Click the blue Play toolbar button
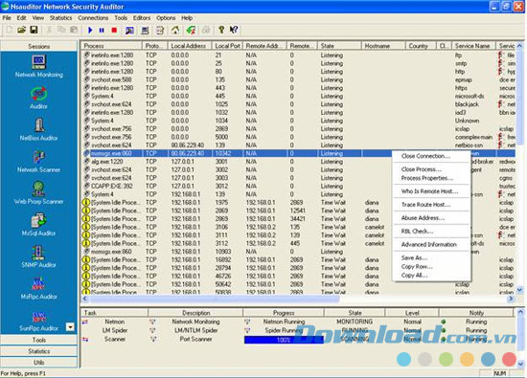This screenshot has height=378, width=527. click(x=90, y=31)
